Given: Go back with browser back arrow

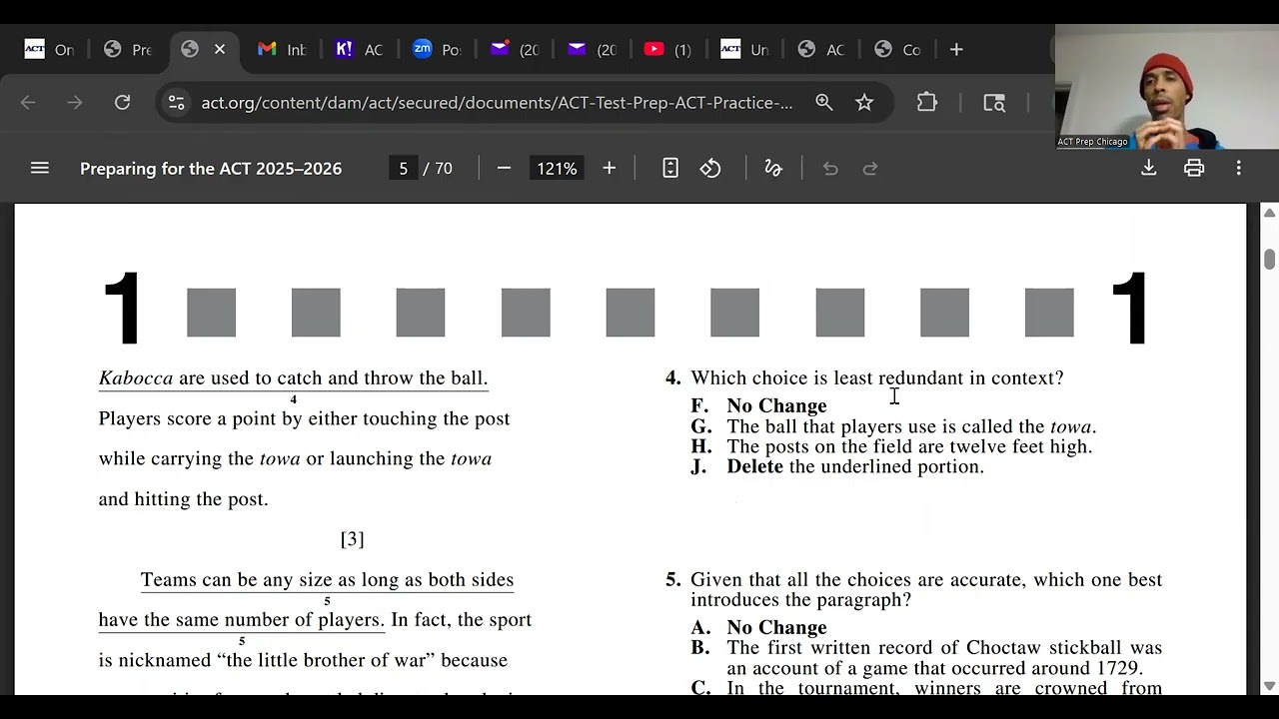Looking at the screenshot, I should pos(28,102).
